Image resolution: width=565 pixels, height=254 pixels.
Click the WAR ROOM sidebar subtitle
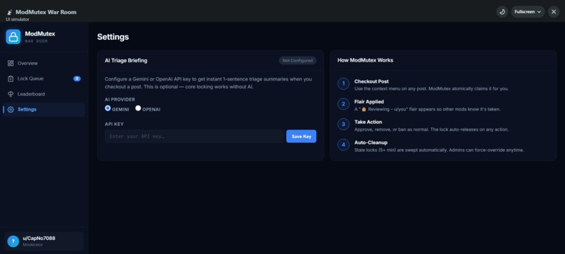(x=36, y=41)
